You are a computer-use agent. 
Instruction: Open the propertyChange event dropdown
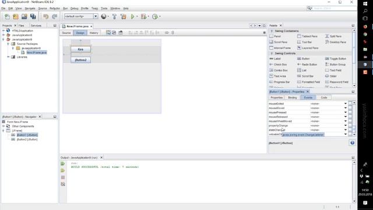click(346, 125)
